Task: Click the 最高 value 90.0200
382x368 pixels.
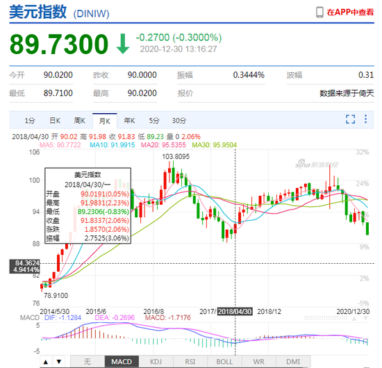Action: click(142, 93)
